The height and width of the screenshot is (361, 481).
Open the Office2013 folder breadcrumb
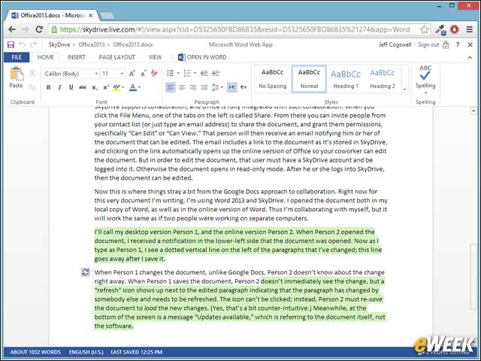[x=92, y=45]
